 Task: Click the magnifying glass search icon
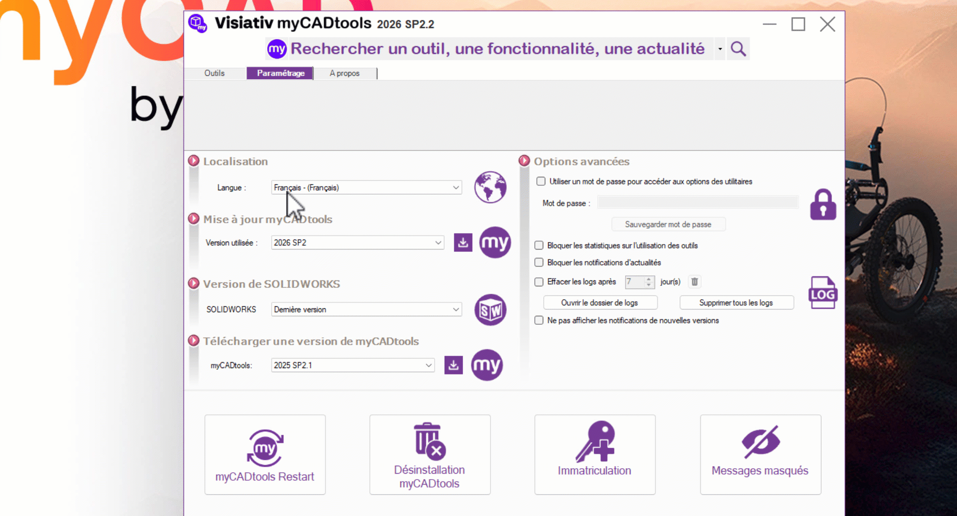pos(738,49)
